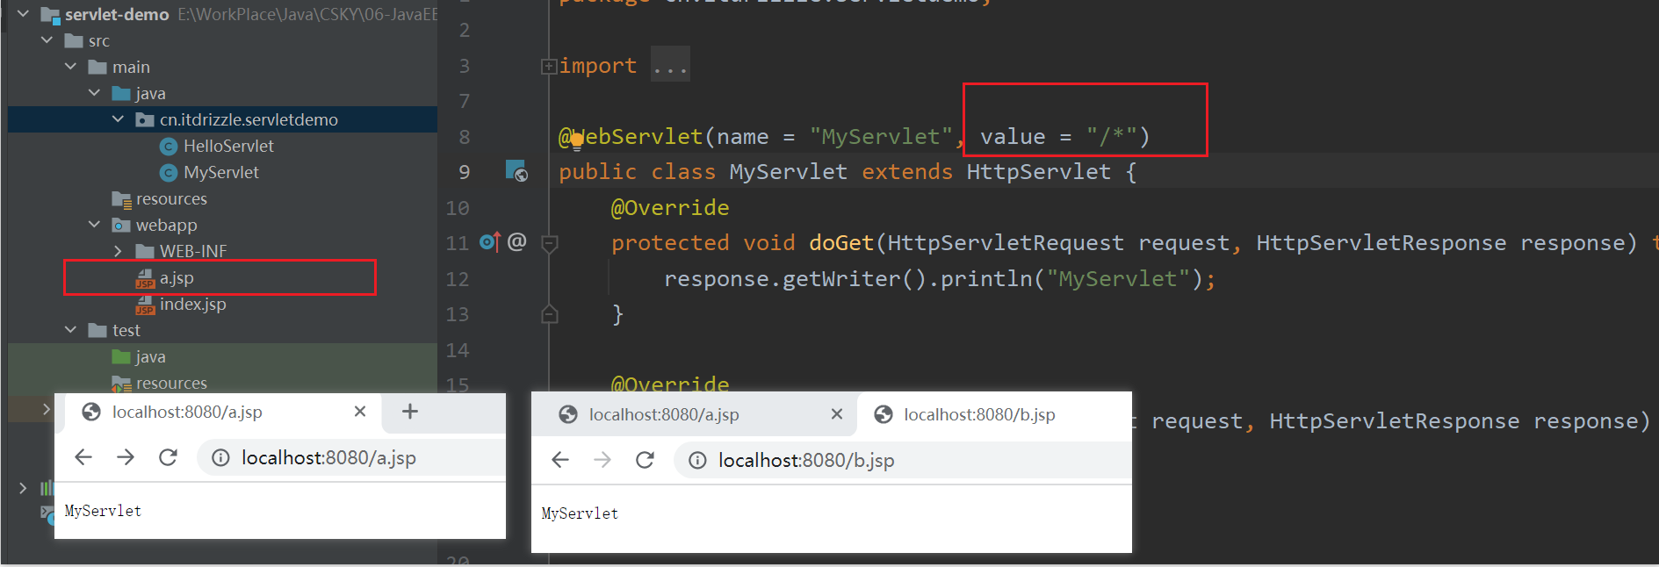Screen dimensions: 1659x567
Task: Click the @Override annotation on line 10
Action: tap(670, 208)
